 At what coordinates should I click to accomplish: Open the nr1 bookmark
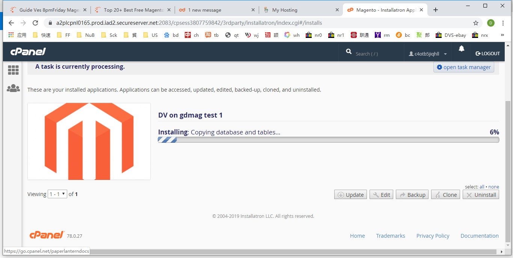[336, 35]
